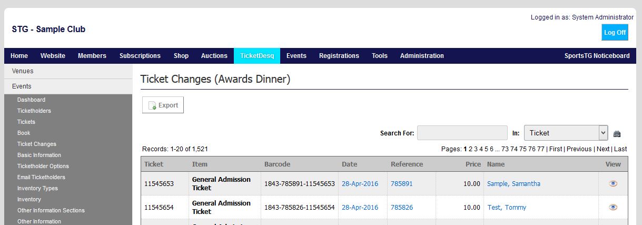Image resolution: width=642 pixels, height=225 pixels.
Task: Open reference 785826 link
Action: (402, 208)
